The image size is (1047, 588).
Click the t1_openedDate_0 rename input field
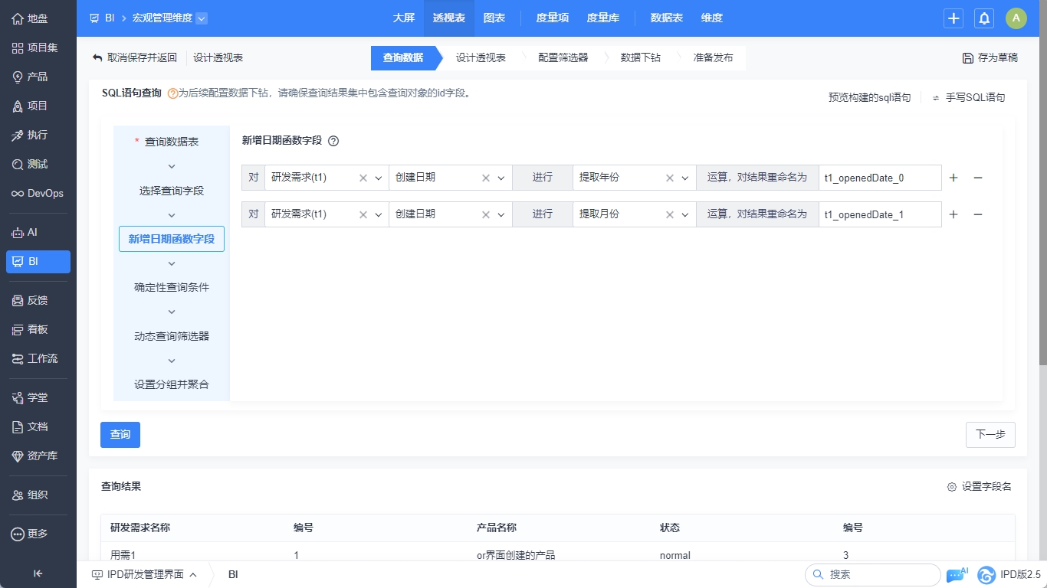point(878,178)
